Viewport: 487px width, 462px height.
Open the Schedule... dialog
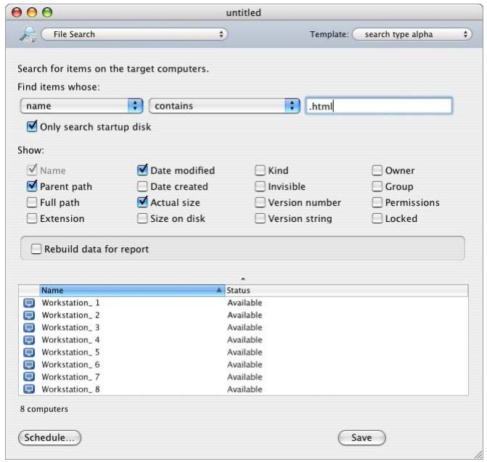click(49, 437)
